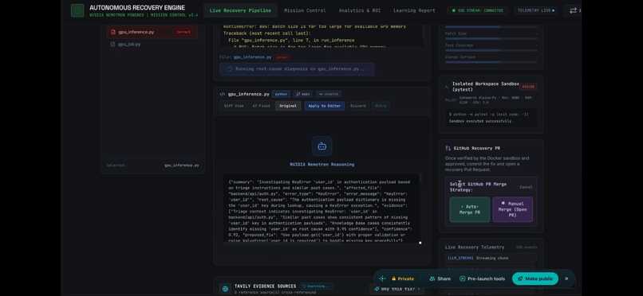The height and width of the screenshot is (296, 643).
Task: Select the second file under gpu_inference.py
Action: tap(152, 44)
